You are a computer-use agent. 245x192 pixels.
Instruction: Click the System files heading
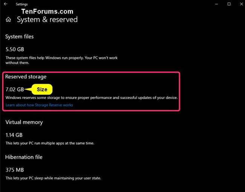pyautogui.click(x=19, y=37)
